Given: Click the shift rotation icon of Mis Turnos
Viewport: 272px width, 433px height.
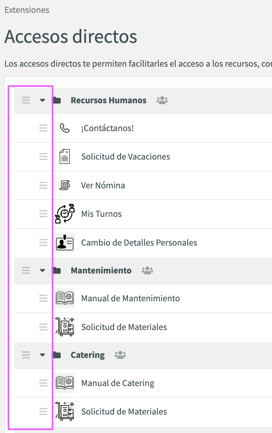Looking at the screenshot, I should point(65,214).
